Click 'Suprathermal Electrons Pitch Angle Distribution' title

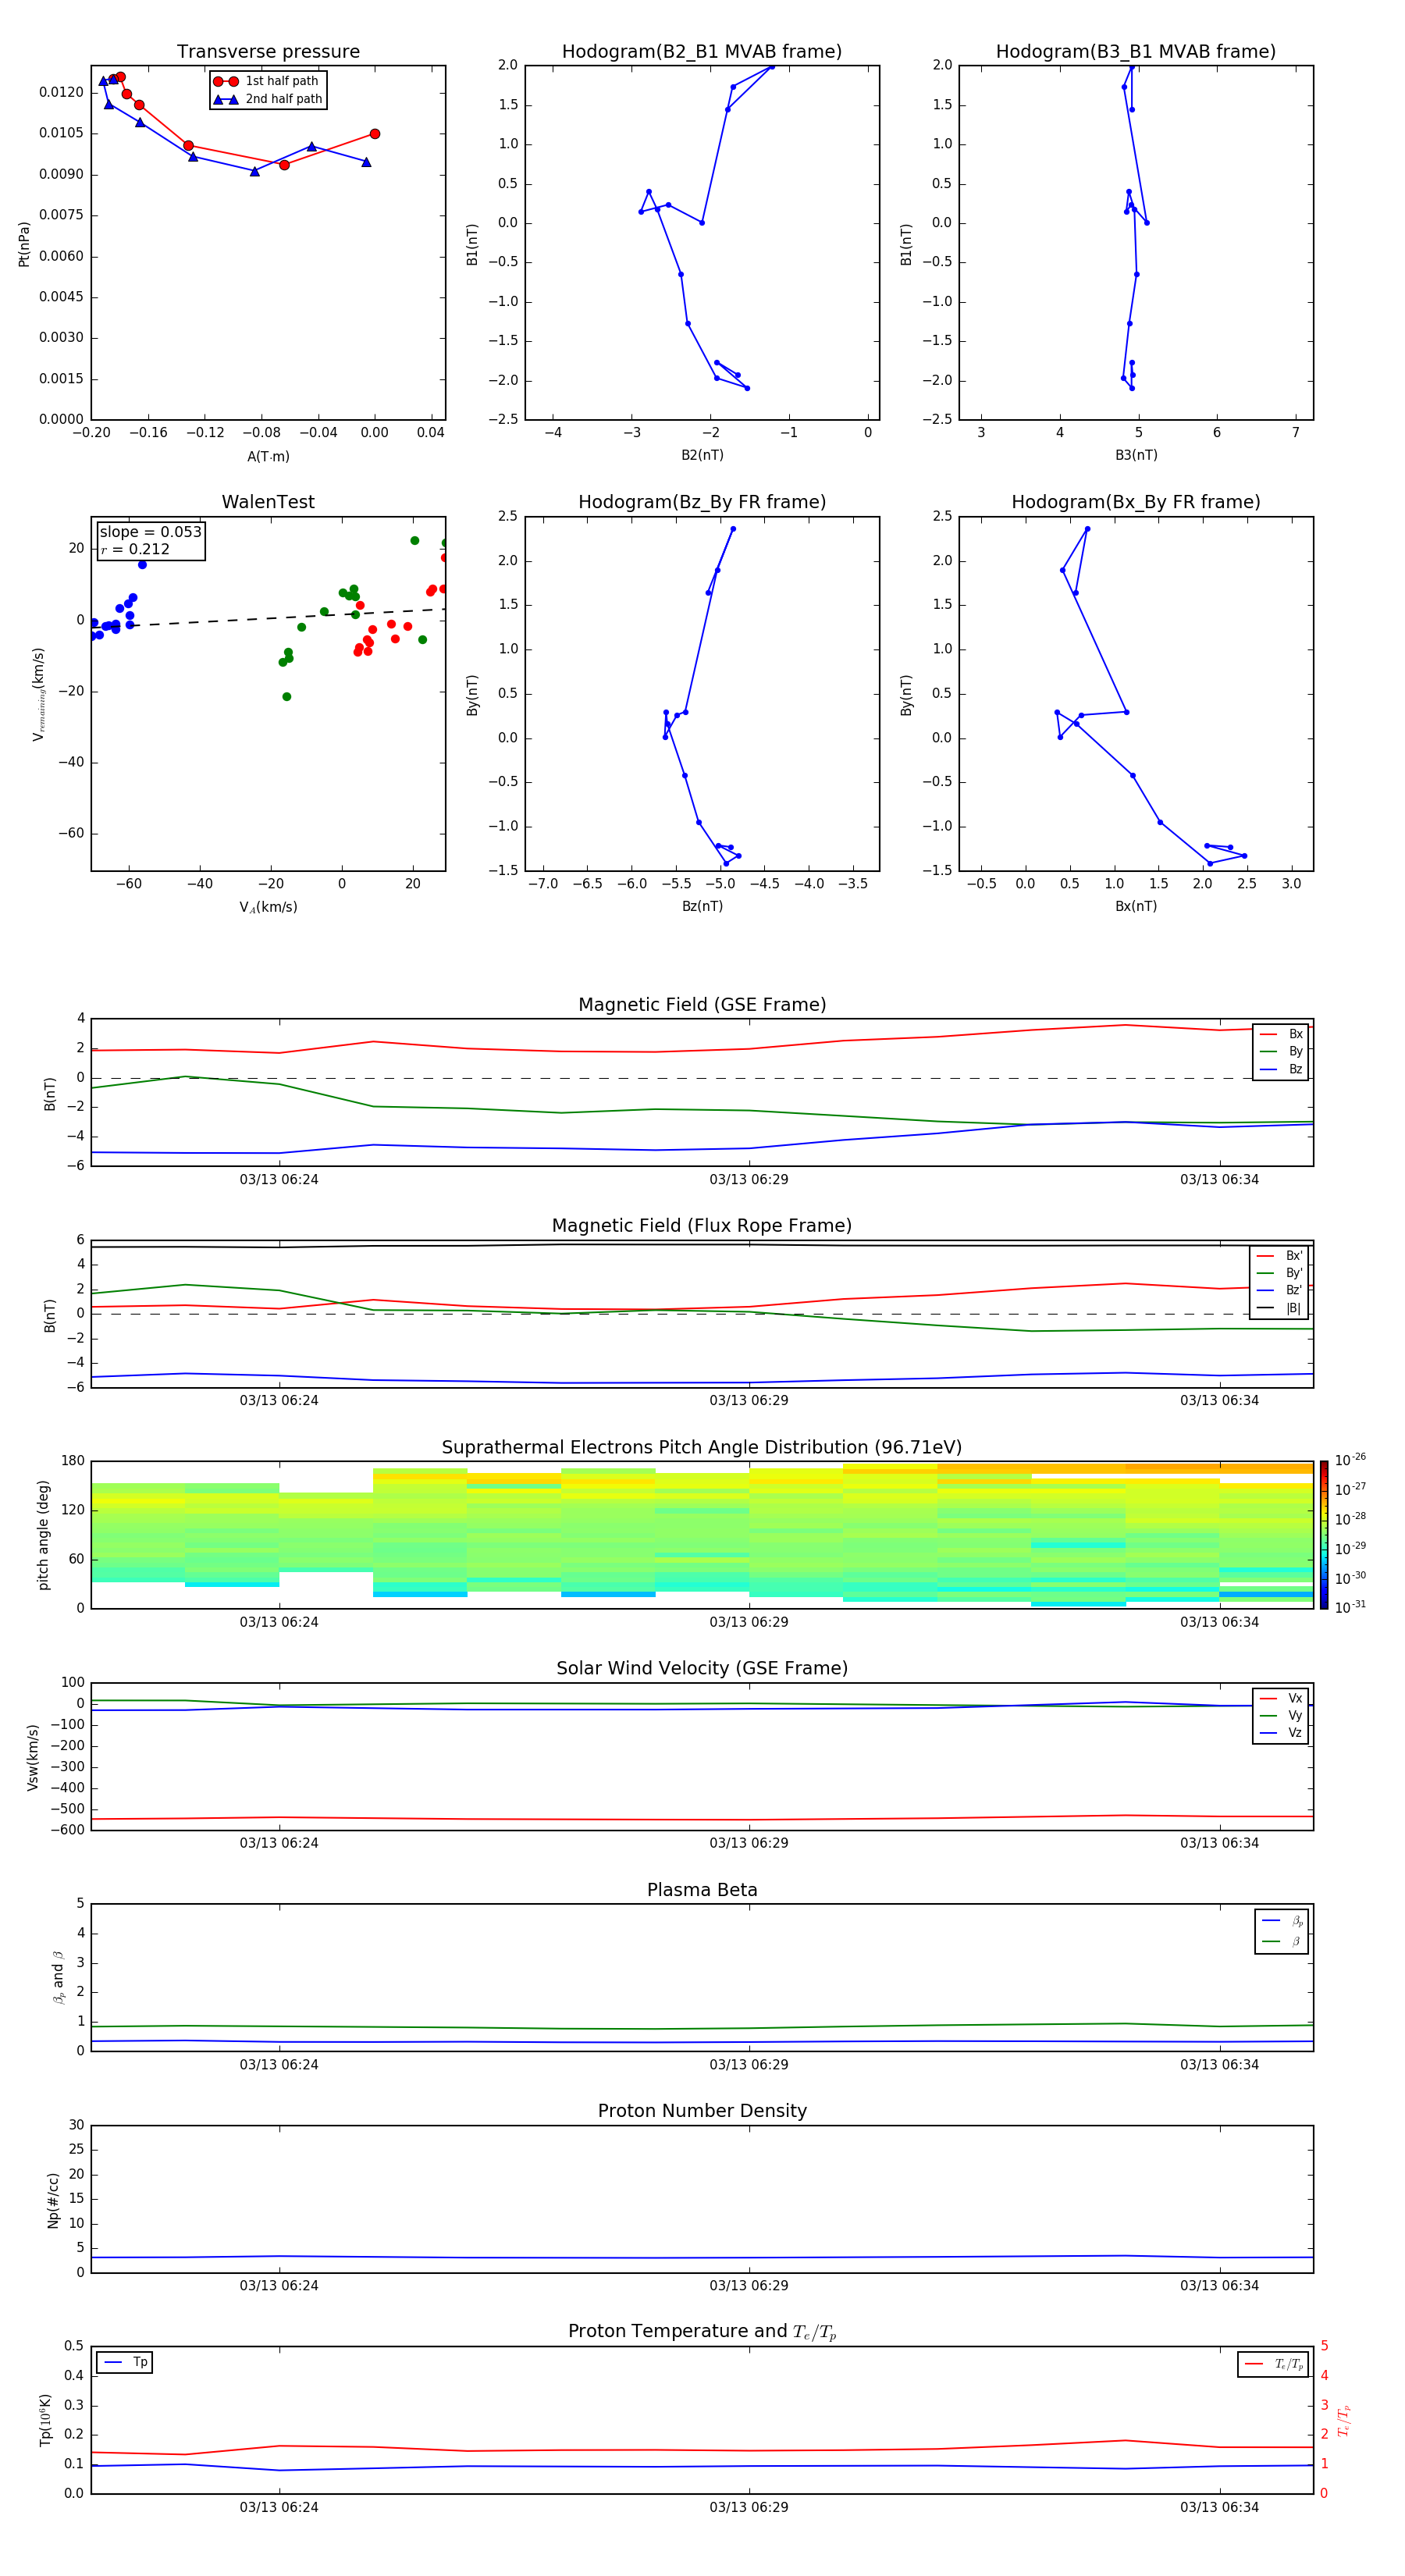(x=702, y=1448)
